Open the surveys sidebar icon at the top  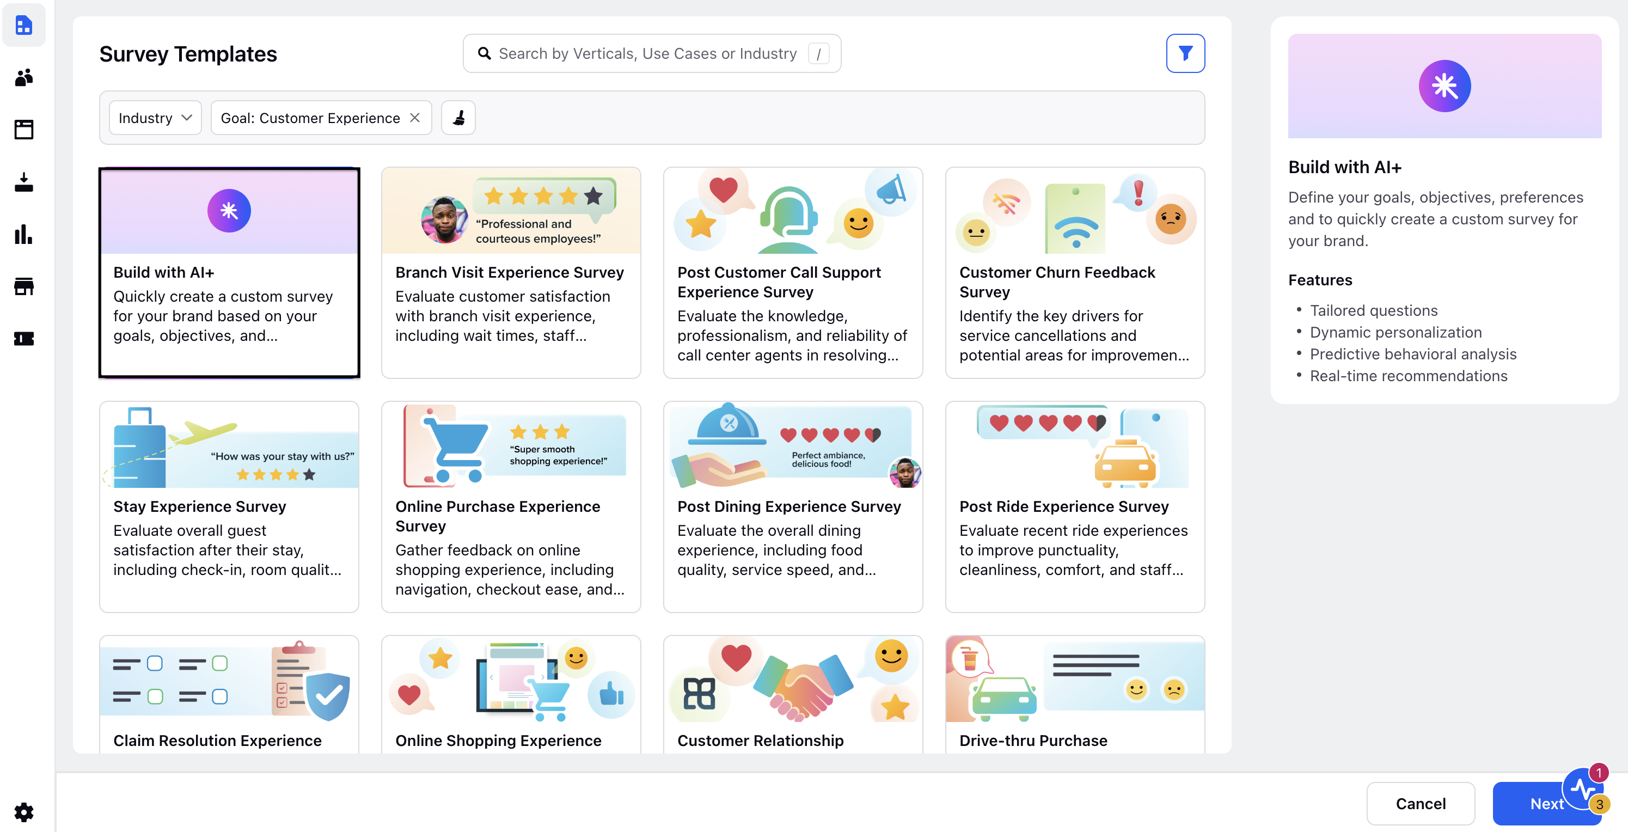click(24, 25)
